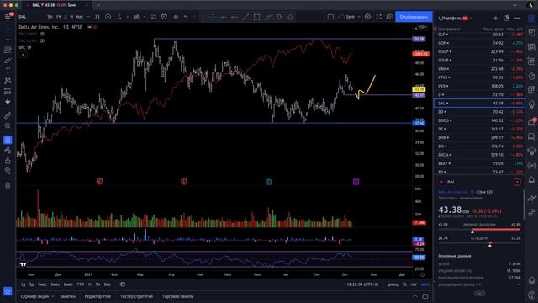
Task: Select the EBAY row in watchlist
Action: point(479,163)
